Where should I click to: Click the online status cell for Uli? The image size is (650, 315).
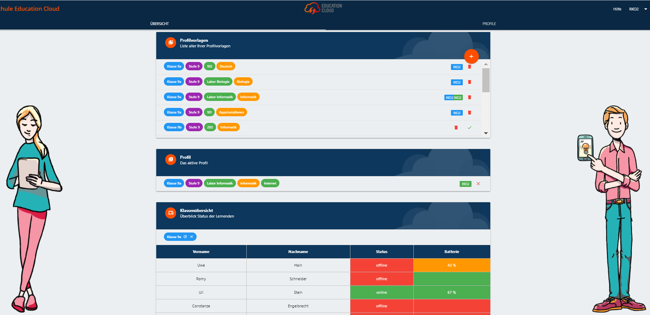381,292
